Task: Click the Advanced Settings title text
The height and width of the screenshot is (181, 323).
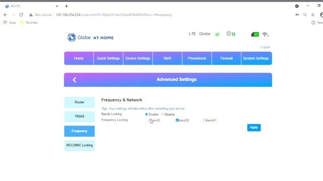Action: (177, 79)
